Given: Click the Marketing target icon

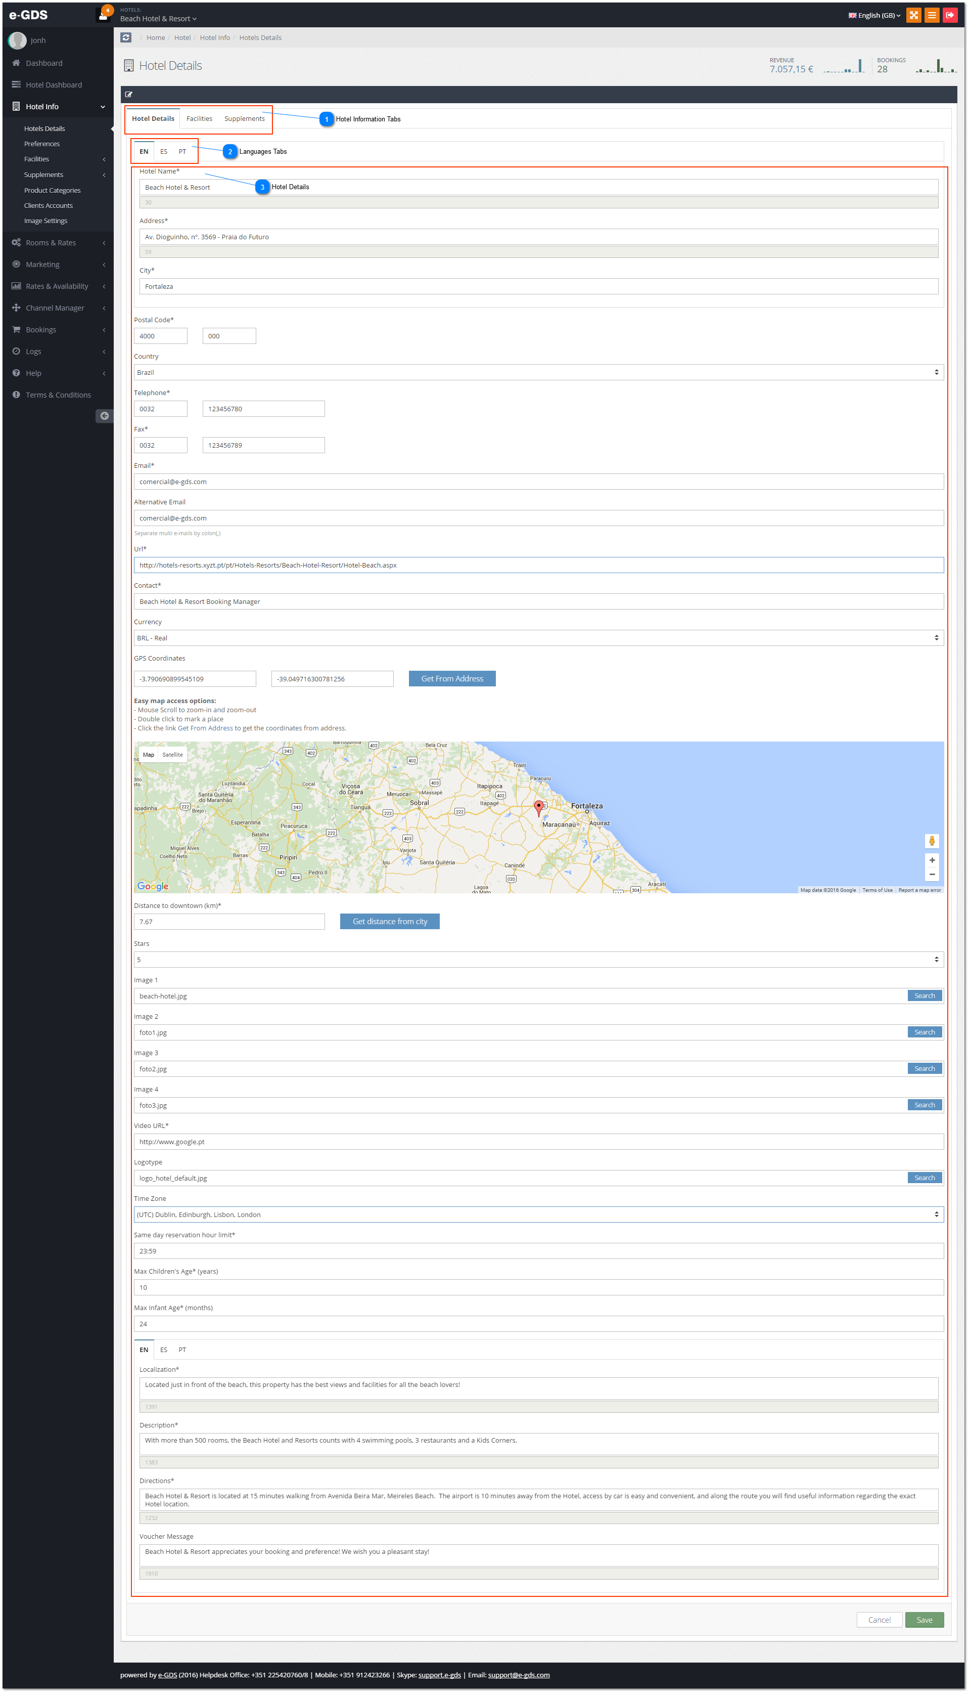Looking at the screenshot, I should click(x=16, y=265).
